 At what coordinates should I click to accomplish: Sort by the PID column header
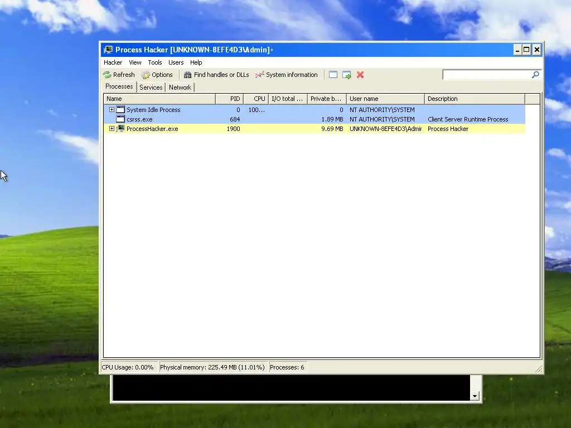[x=229, y=99]
